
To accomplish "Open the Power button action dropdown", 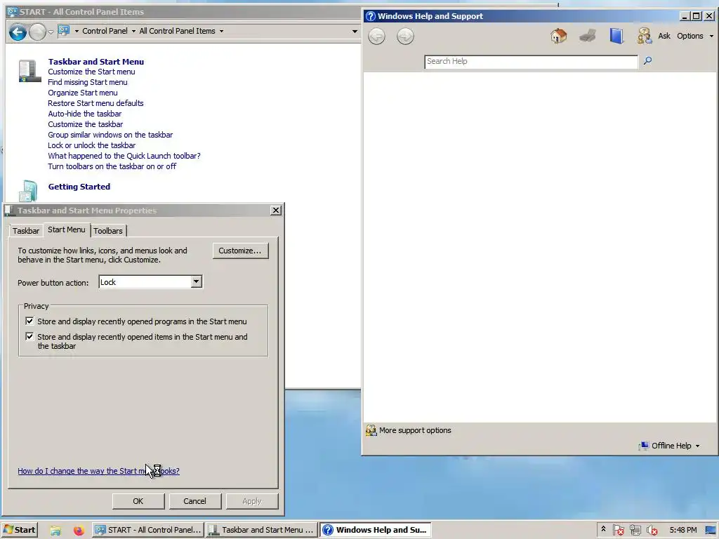I will [196, 281].
